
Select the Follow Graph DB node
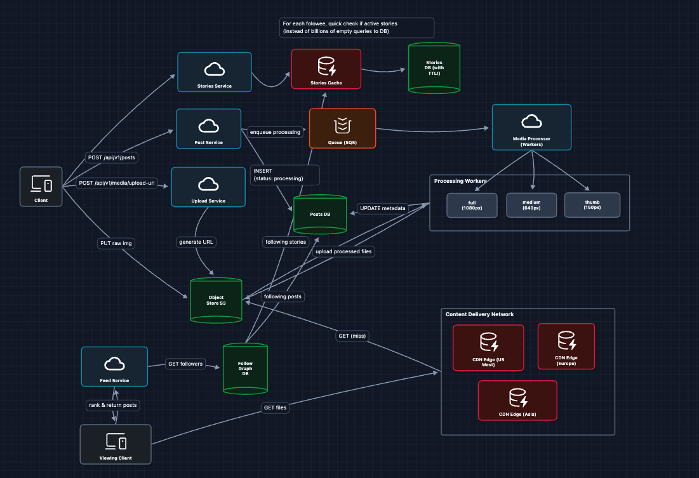pyautogui.click(x=245, y=368)
